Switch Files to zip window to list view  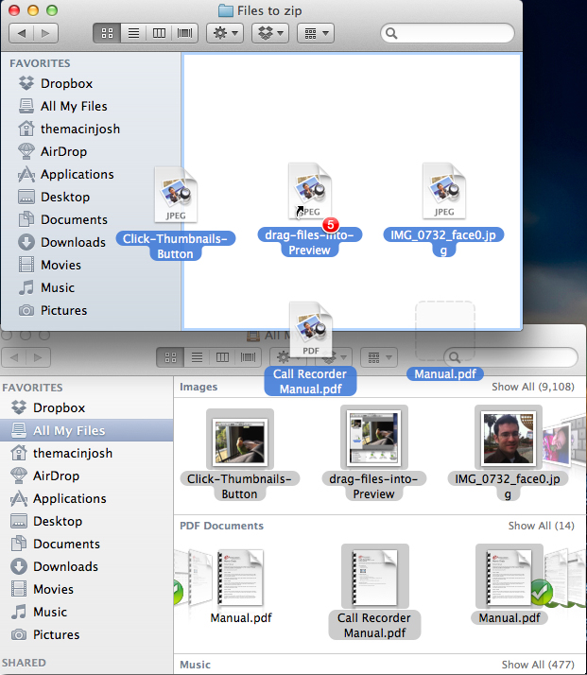pos(133,33)
